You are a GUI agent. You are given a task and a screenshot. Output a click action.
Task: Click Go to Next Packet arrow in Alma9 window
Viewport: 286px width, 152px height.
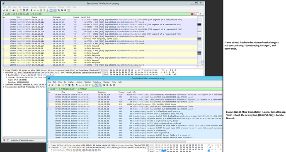click(83, 85)
